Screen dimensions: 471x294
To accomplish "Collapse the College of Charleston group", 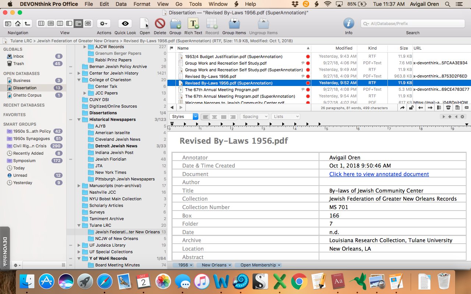I will pyautogui.click(x=79, y=80).
